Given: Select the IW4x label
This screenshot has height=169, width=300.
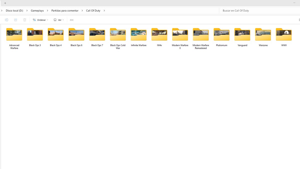Looking at the screenshot, I should [x=159, y=45].
